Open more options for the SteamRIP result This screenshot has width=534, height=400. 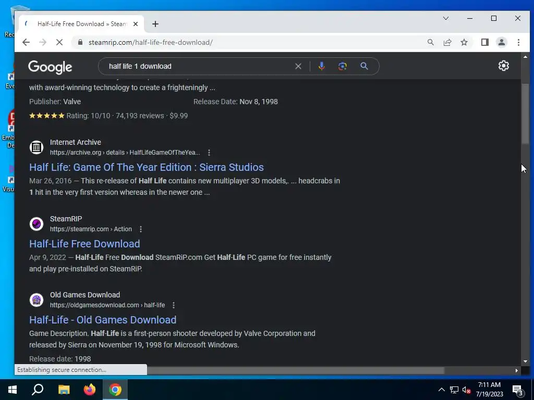click(x=141, y=229)
